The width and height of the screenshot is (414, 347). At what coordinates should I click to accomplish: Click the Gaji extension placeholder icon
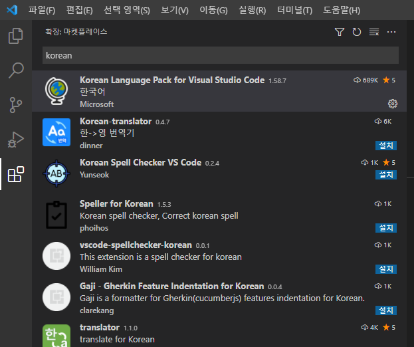tap(56, 297)
